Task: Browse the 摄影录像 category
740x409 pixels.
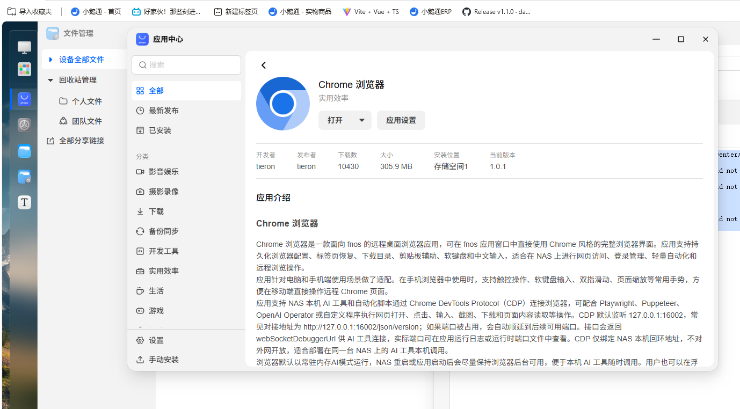Action: (x=186, y=192)
